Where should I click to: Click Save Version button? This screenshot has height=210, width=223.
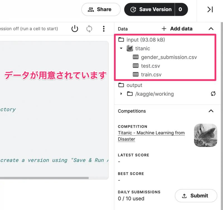click(149, 9)
